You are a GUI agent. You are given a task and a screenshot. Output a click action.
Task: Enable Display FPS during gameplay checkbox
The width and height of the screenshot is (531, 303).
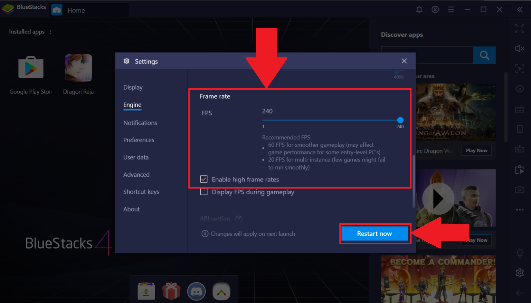point(204,192)
